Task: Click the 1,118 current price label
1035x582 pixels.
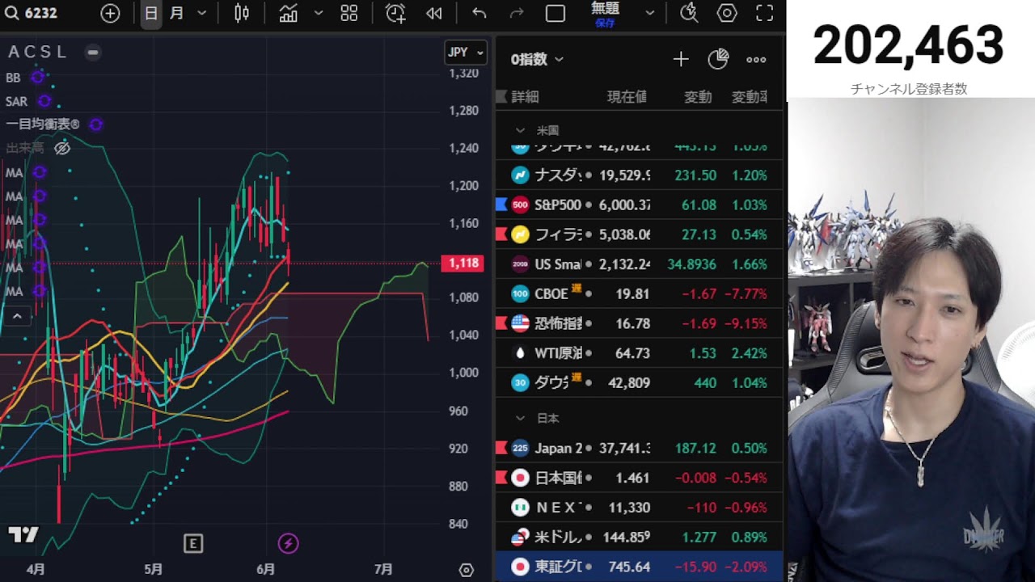Action: tap(462, 264)
